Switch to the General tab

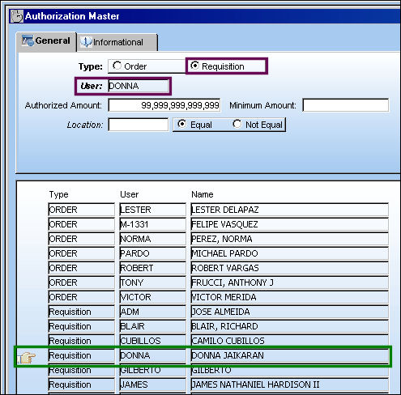(x=46, y=41)
